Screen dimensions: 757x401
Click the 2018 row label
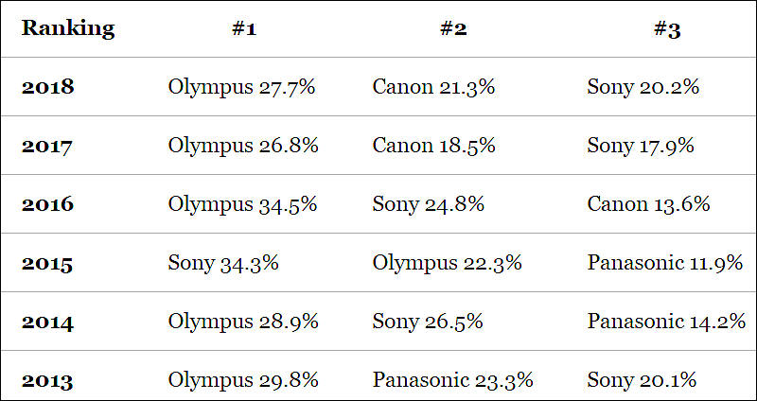48,87
